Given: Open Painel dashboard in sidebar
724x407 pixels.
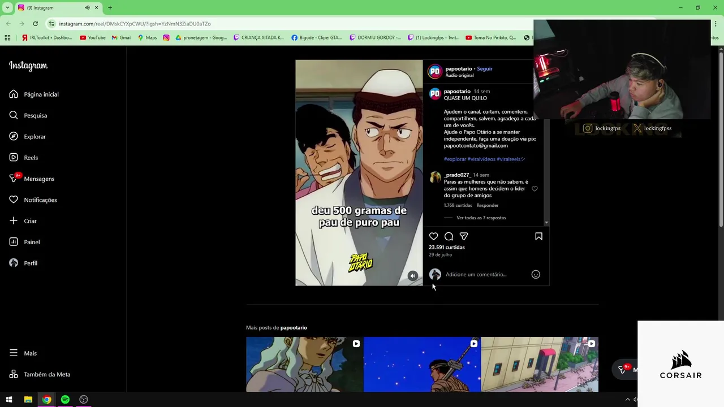Looking at the screenshot, I should click(24, 242).
